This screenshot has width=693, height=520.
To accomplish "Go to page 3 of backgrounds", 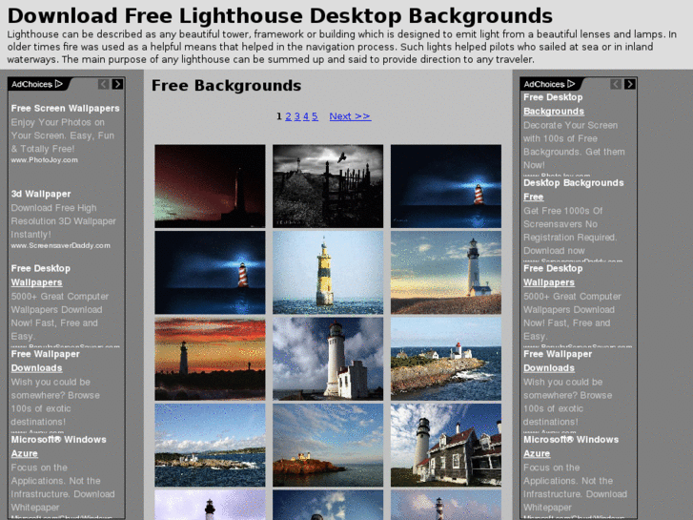I will tap(297, 116).
